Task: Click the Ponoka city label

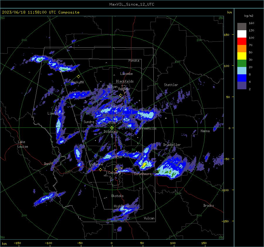Action: coord(134,61)
